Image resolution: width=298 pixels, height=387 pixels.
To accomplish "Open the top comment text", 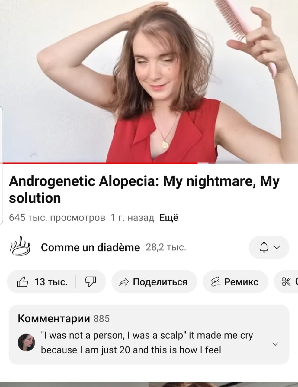I will (x=147, y=343).
